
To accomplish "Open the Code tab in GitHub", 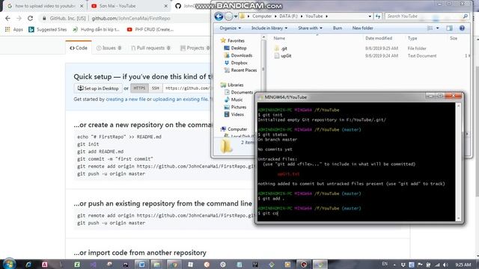I will click(x=79, y=48).
